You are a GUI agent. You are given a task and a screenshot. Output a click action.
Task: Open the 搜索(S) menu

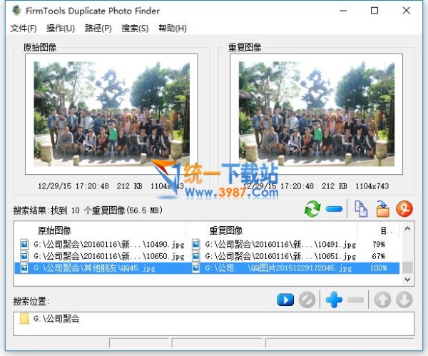coord(135,29)
